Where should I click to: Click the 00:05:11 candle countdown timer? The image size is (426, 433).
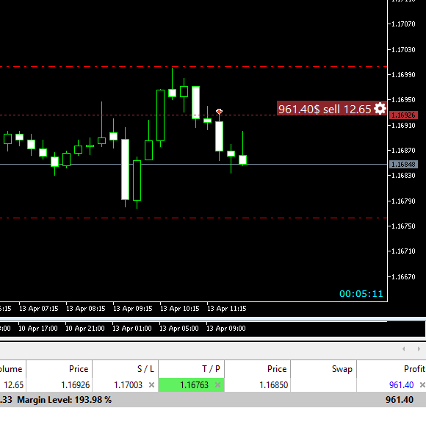361,294
